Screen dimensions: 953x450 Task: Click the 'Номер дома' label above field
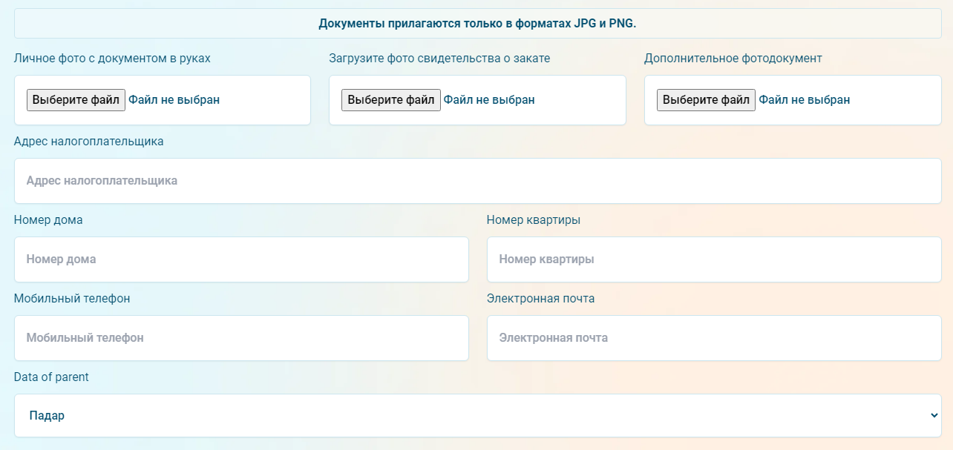coord(48,220)
